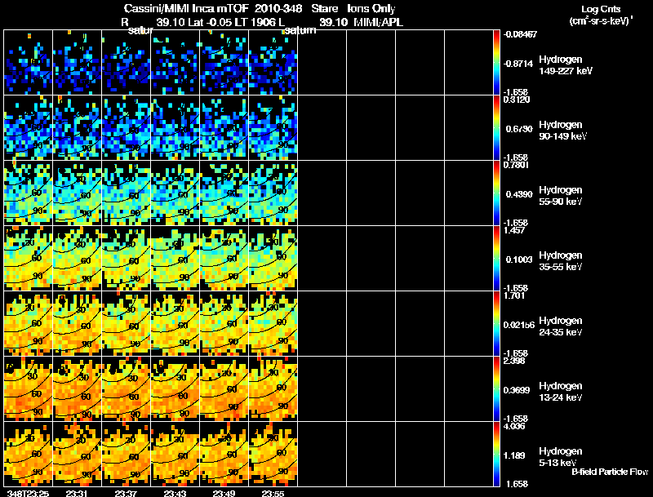The height and width of the screenshot is (497, 653).
Task: Click the B-field Particle Flow label
Action: [609, 472]
